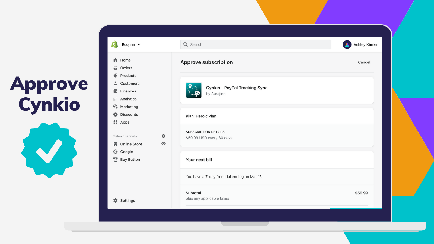Image resolution: width=434 pixels, height=244 pixels.
Task: Click $59.99 USD every 30 days text
Action: tap(209, 138)
